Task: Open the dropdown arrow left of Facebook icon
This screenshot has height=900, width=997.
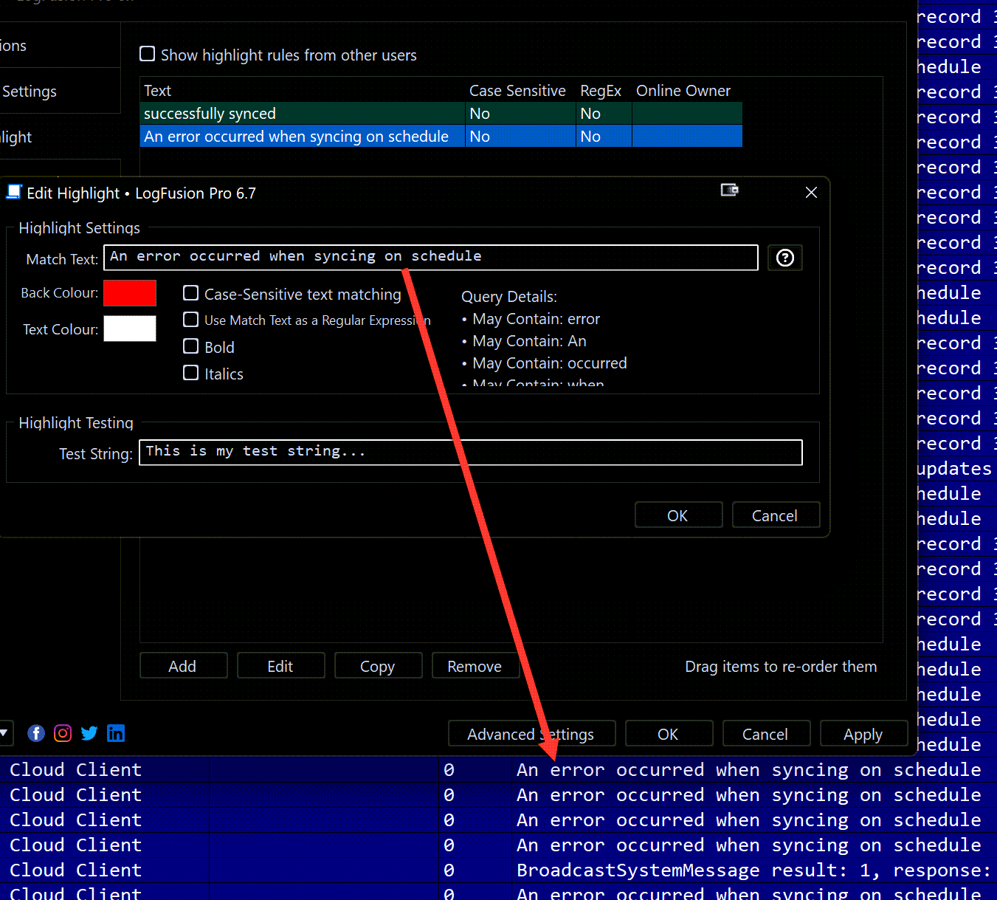Action: (4, 733)
